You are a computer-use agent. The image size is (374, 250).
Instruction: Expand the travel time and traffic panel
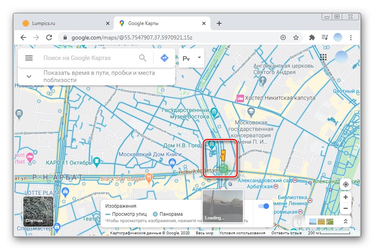point(29,76)
